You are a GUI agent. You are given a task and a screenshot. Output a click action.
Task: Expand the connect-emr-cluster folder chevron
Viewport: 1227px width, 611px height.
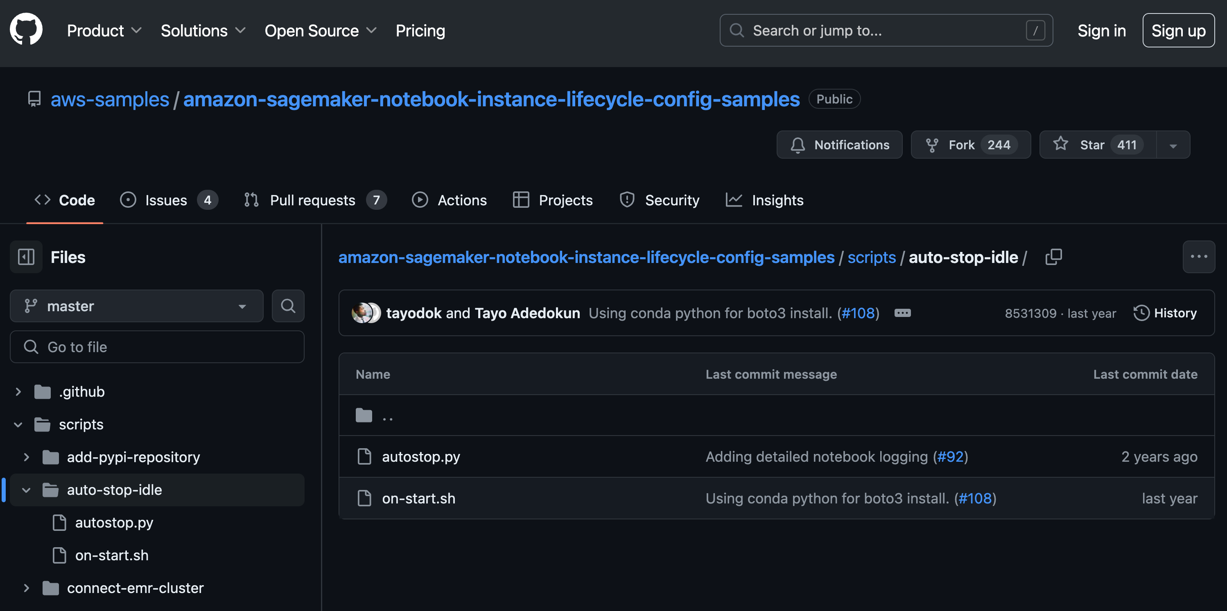(x=26, y=588)
